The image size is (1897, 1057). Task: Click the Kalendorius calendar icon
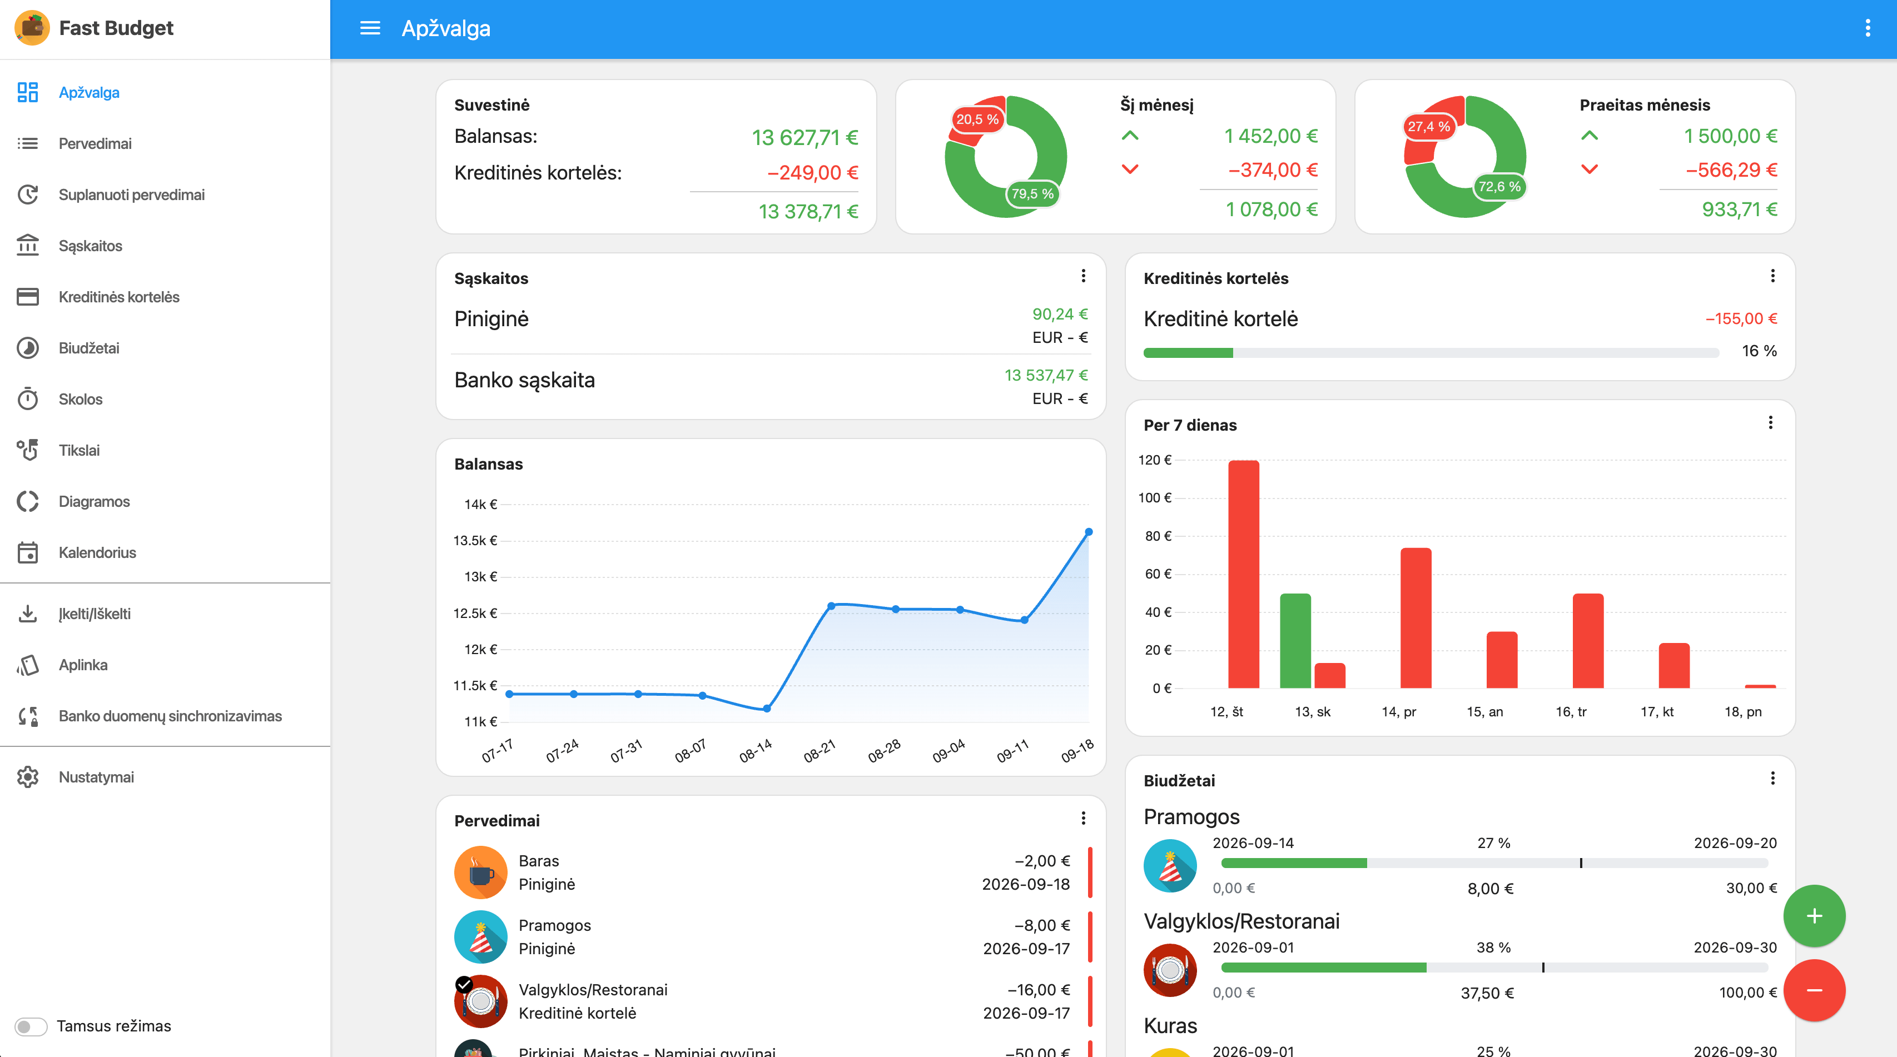pos(28,552)
